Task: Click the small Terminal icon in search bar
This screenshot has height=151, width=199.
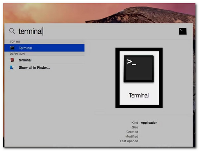Action: (183, 31)
